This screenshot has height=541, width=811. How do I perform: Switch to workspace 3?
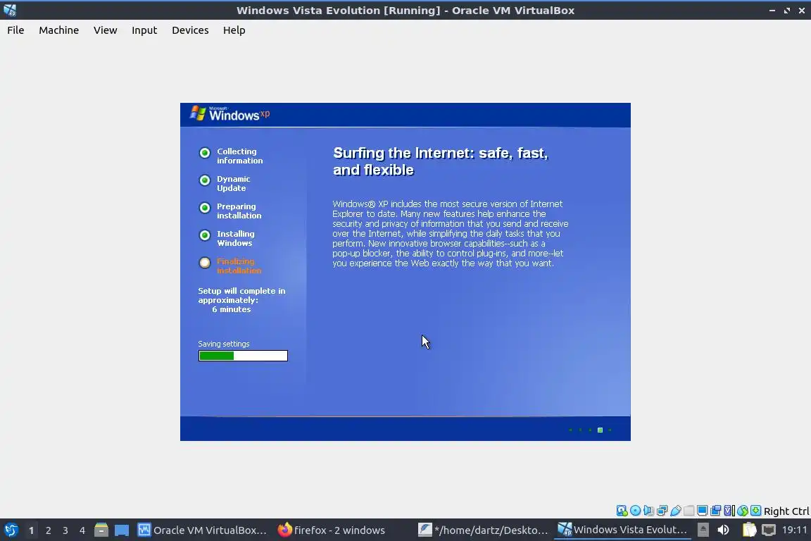click(x=65, y=530)
